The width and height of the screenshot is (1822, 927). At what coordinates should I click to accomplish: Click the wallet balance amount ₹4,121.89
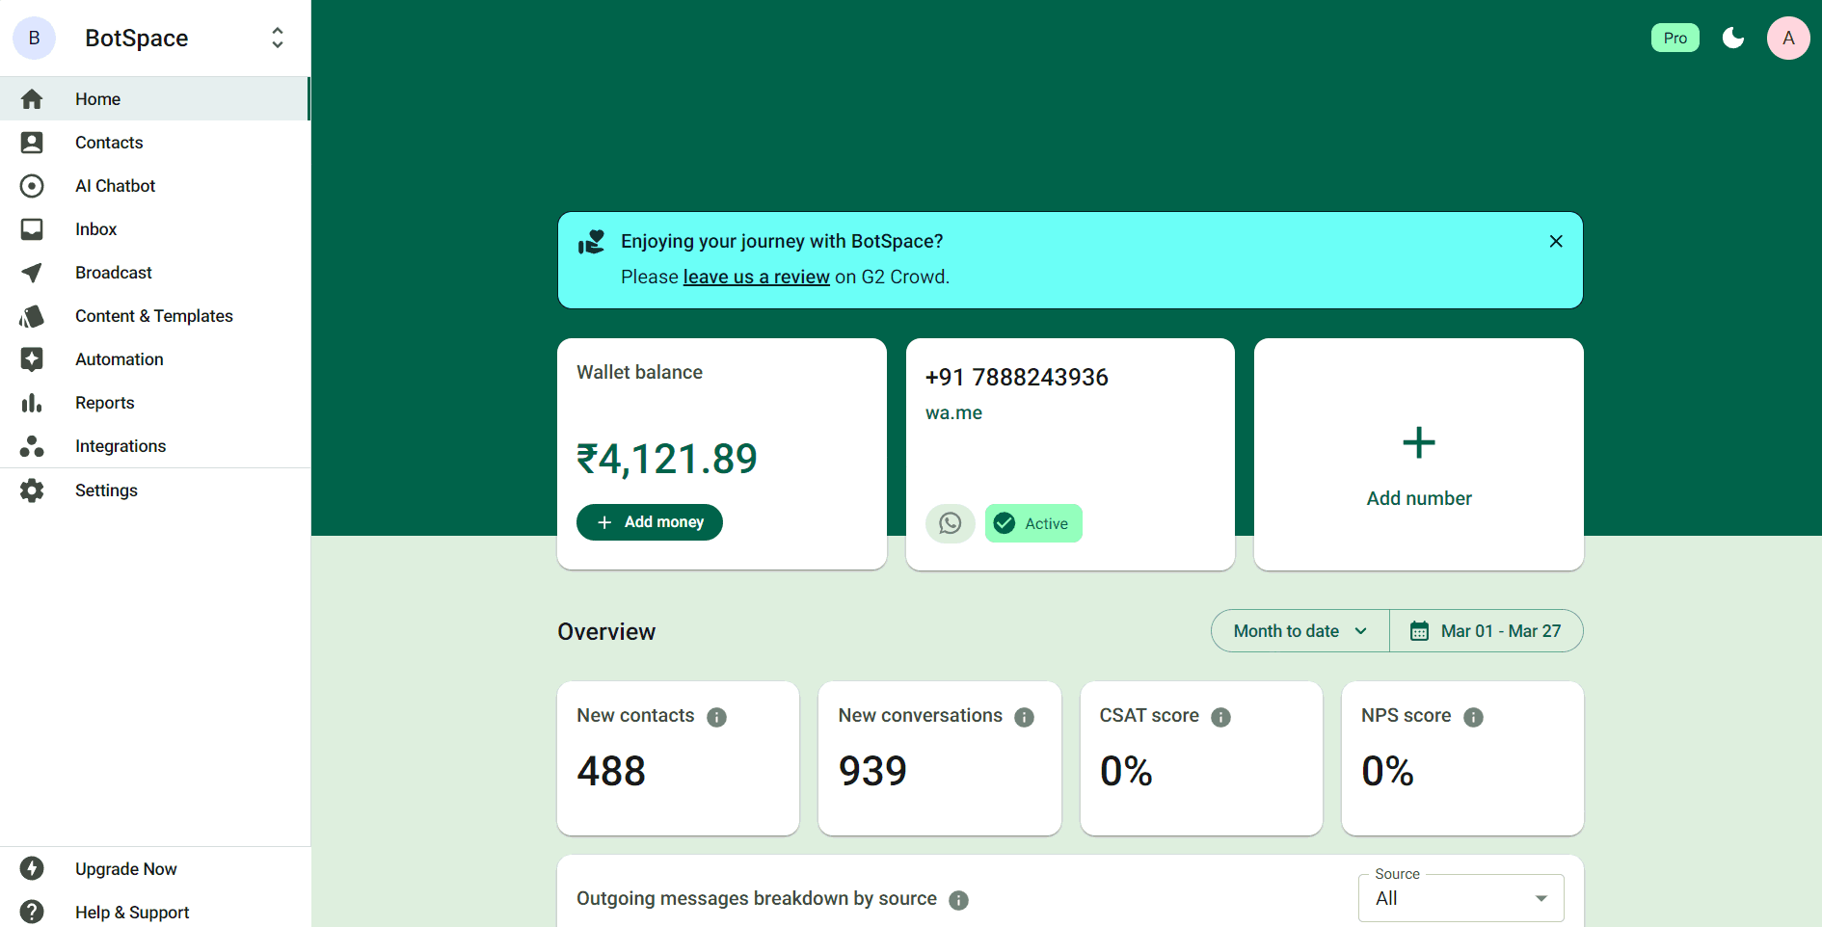tap(667, 459)
